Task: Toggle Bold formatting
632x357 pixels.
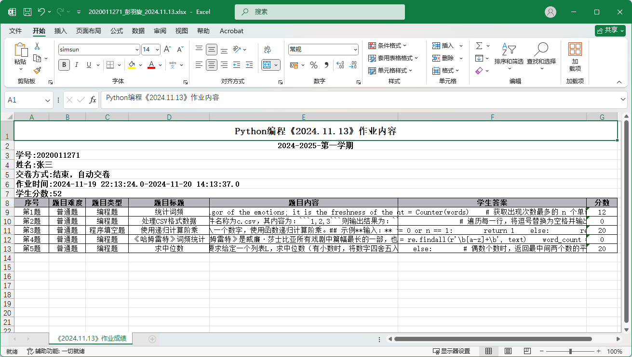Action: click(x=64, y=64)
